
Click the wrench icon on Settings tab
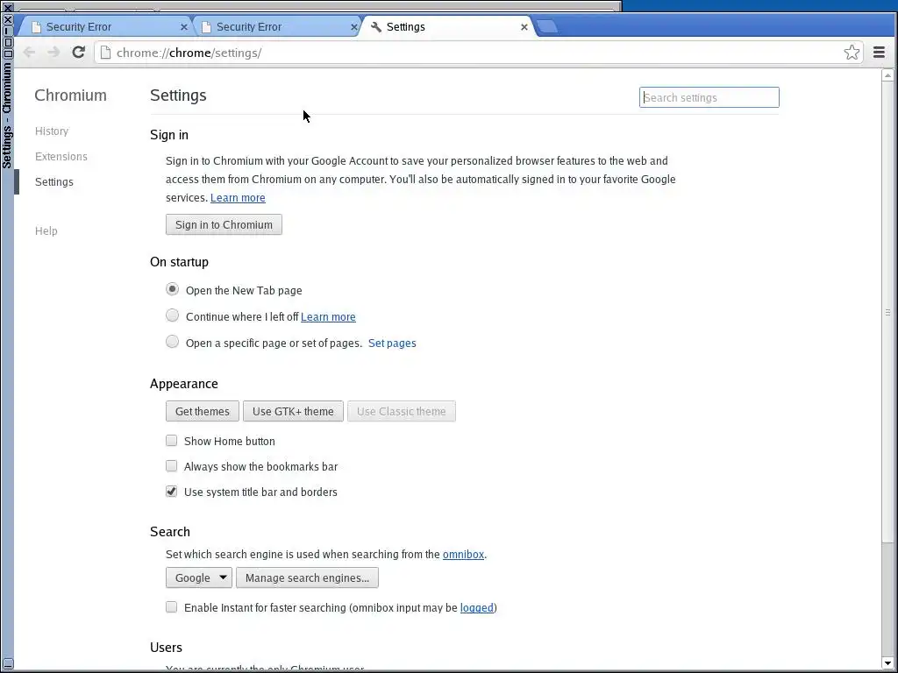(x=376, y=27)
